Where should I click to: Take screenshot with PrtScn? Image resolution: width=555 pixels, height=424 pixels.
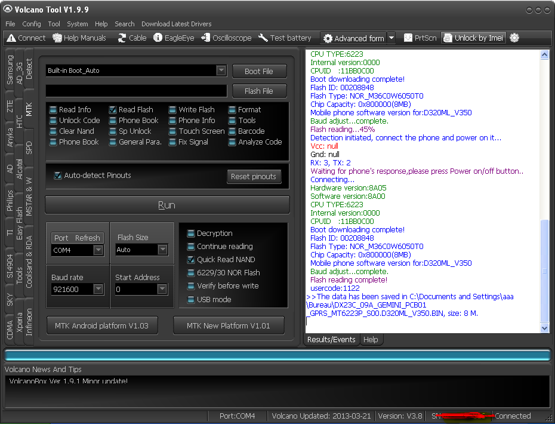(420, 38)
